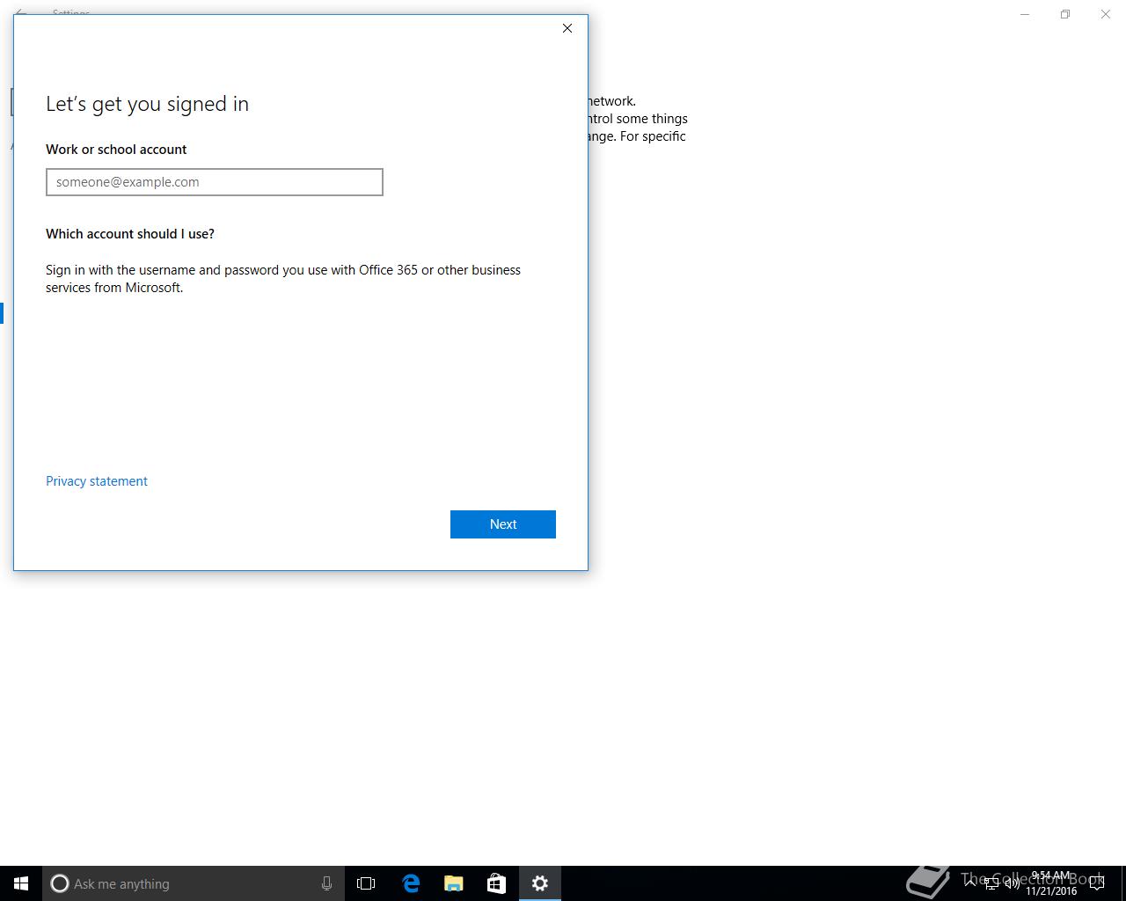Open the Action Center notifications icon
Screen dimensions: 1126x901
[1097, 883]
